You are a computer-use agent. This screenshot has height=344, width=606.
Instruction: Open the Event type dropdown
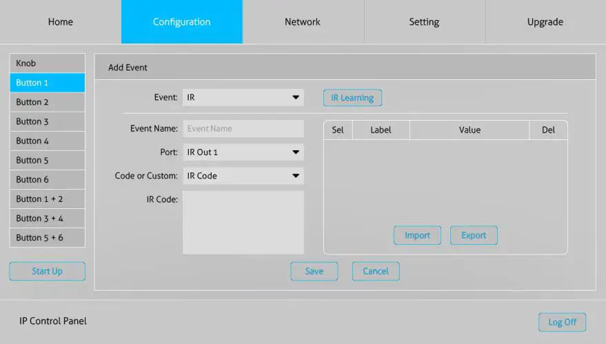[x=243, y=97]
